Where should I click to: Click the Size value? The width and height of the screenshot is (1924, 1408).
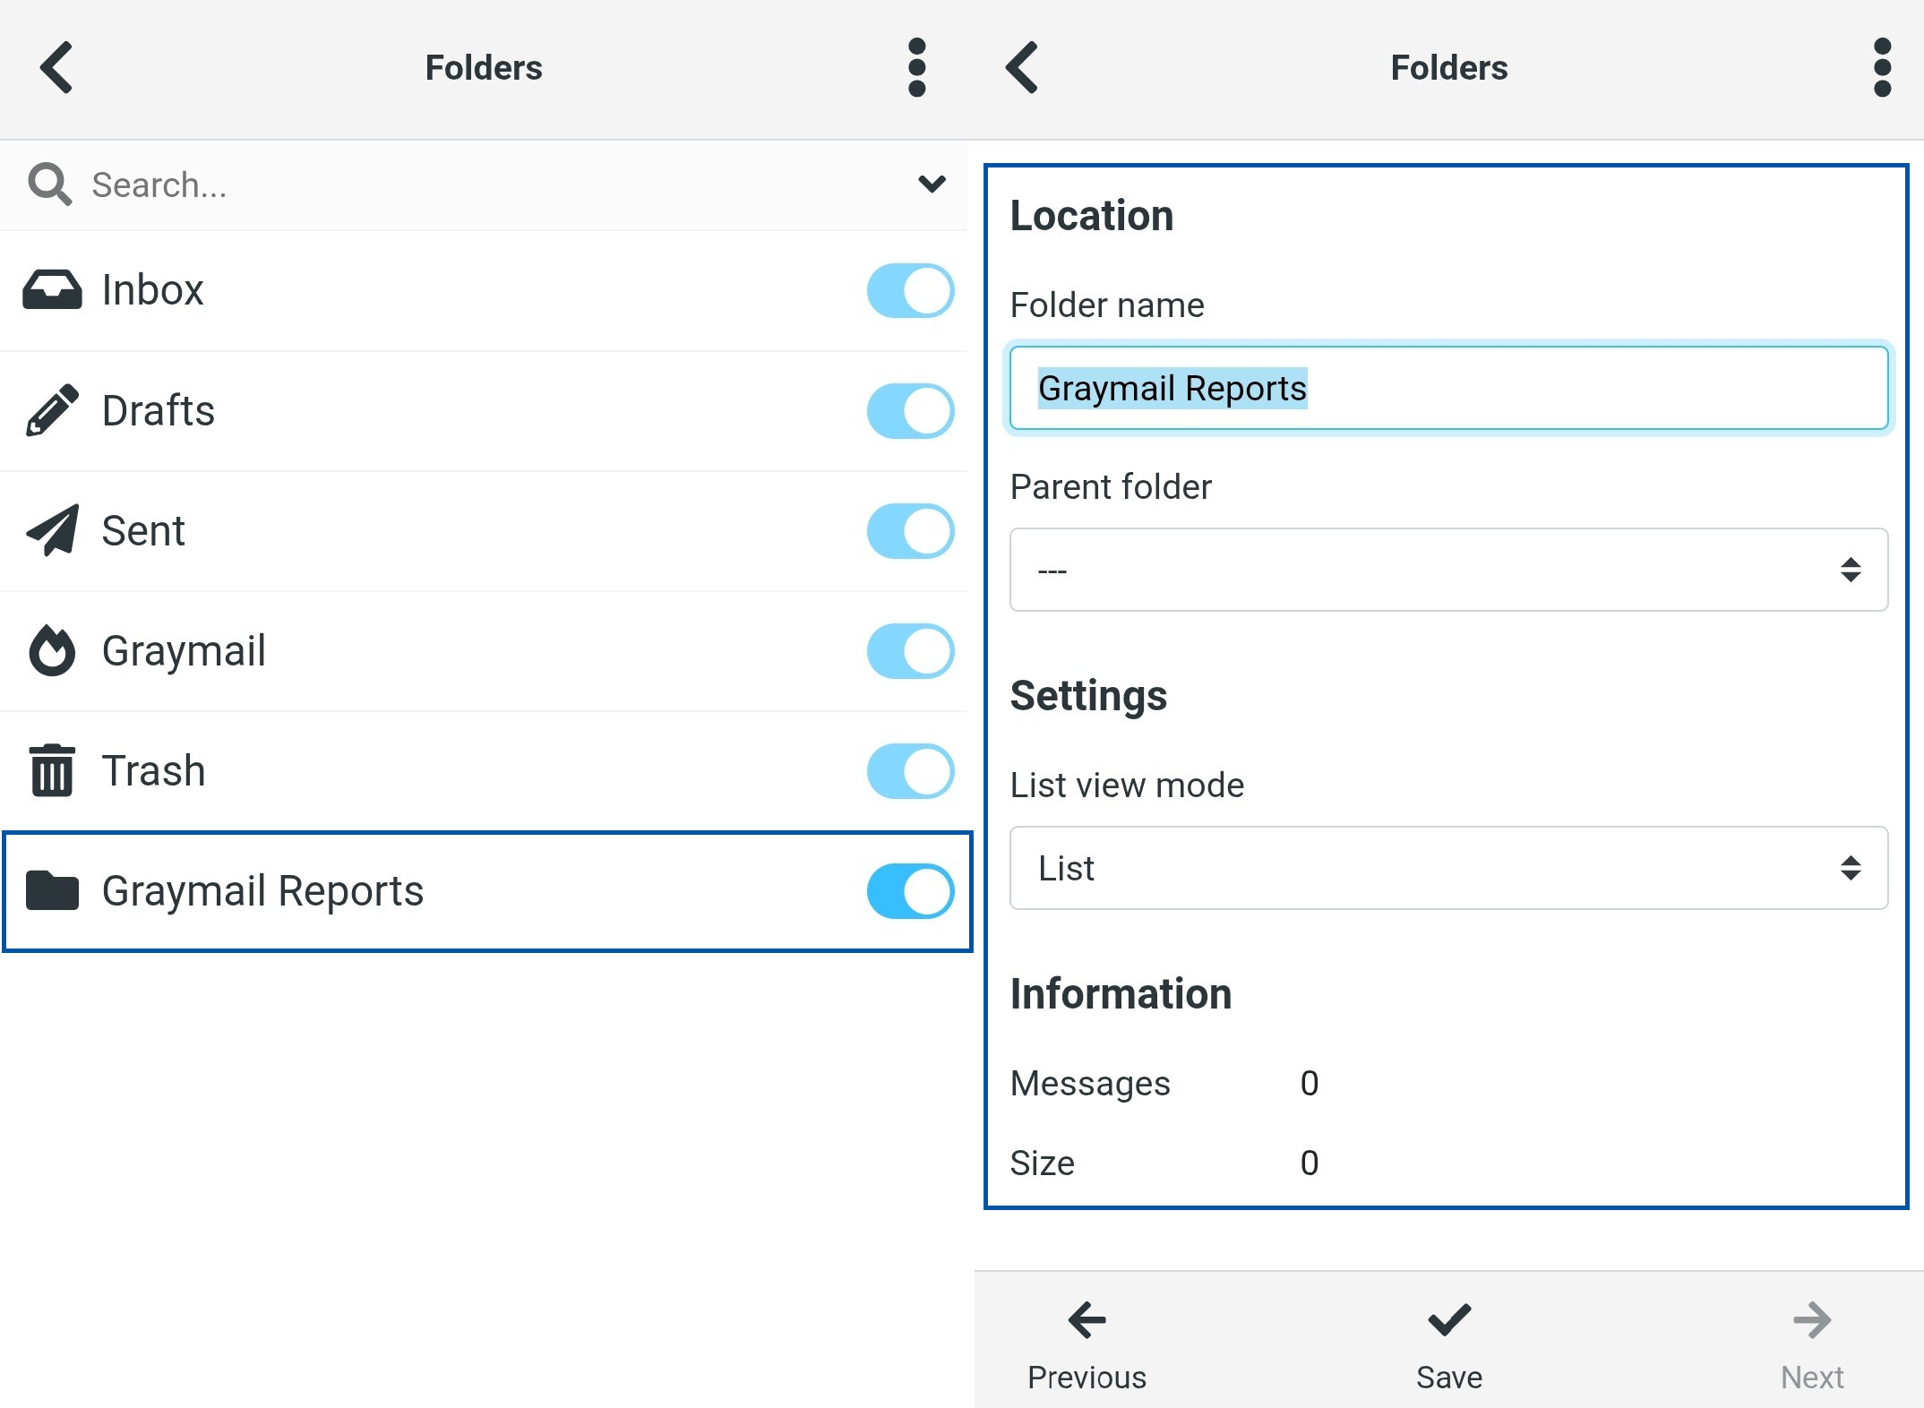(1309, 1163)
